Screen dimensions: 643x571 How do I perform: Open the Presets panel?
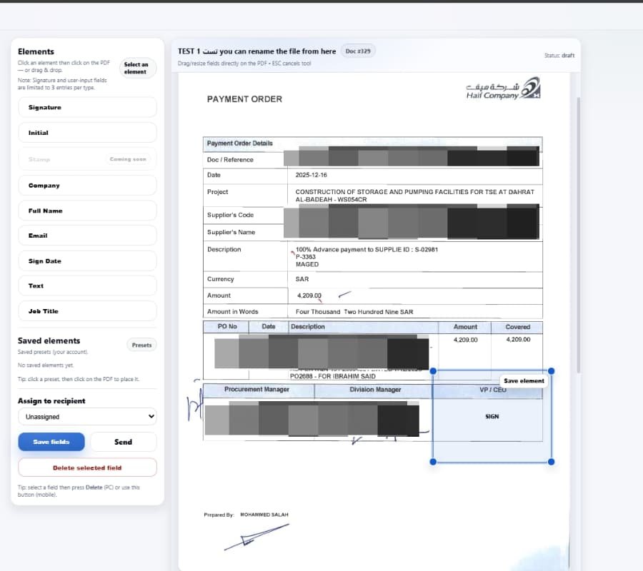[141, 345]
